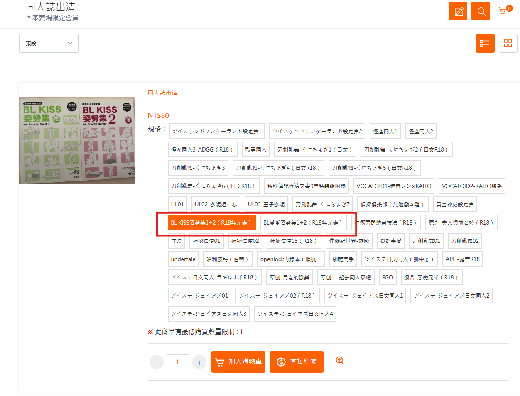This screenshot has width=520, height=396.
Task: Select FGO option
Action: coord(388,277)
